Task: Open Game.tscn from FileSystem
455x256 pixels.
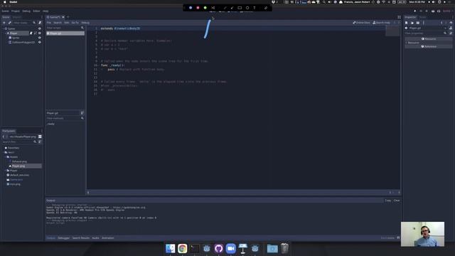Action: 14,180
